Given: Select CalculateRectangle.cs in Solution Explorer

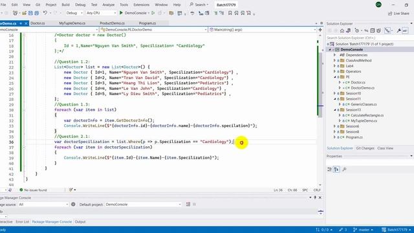Looking at the screenshot, I should tap(367, 115).
